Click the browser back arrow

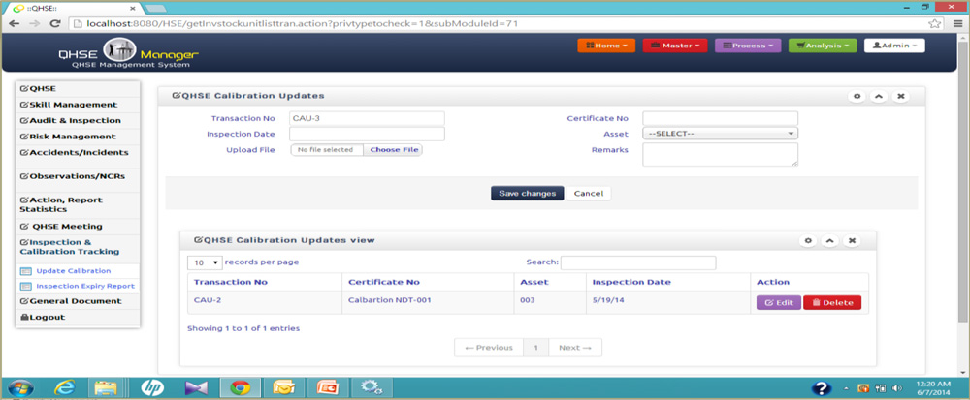11,22
